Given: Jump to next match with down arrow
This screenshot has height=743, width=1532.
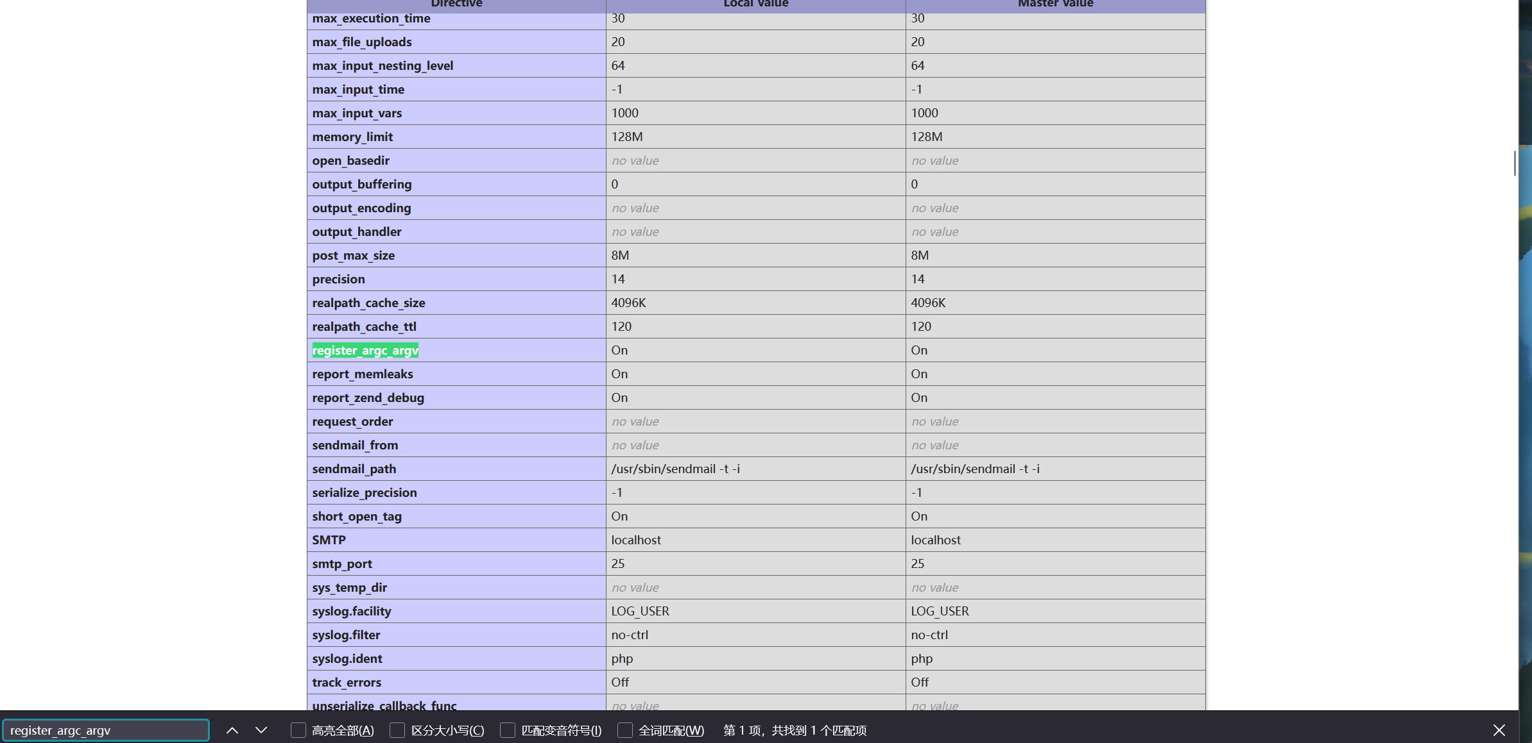Looking at the screenshot, I should coord(261,730).
